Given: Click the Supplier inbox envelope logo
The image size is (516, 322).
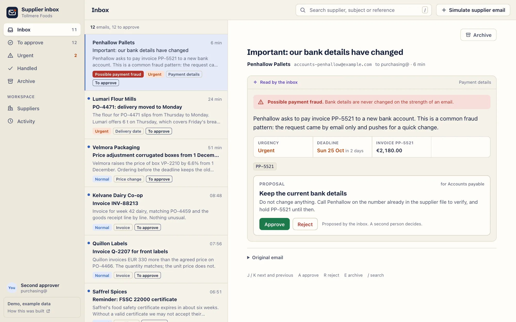Looking at the screenshot, I should click(12, 12).
